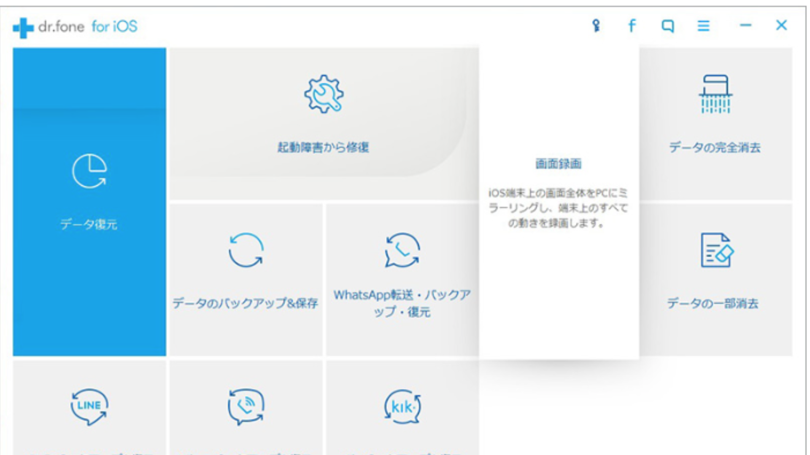Screen dimensions: 810x455
Task: Click データの一部消去 label
Action: click(x=713, y=303)
